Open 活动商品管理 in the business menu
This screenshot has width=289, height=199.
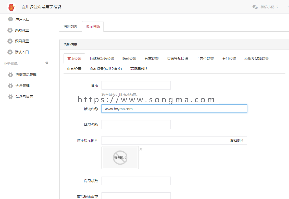coord(26,75)
